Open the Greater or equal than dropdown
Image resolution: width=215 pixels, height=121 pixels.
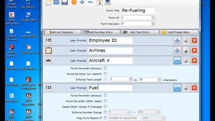[125, 118]
